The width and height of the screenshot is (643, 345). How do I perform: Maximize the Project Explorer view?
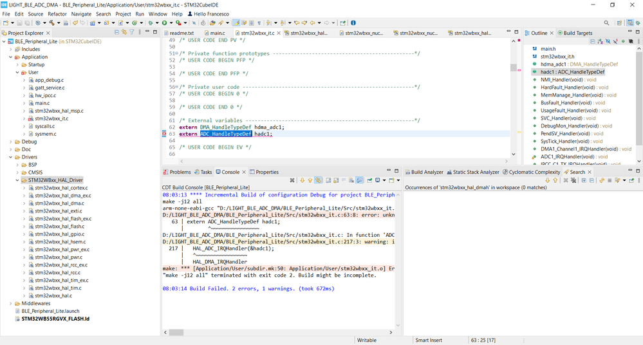(155, 32)
